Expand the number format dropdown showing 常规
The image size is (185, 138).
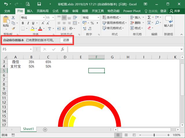[98, 18]
